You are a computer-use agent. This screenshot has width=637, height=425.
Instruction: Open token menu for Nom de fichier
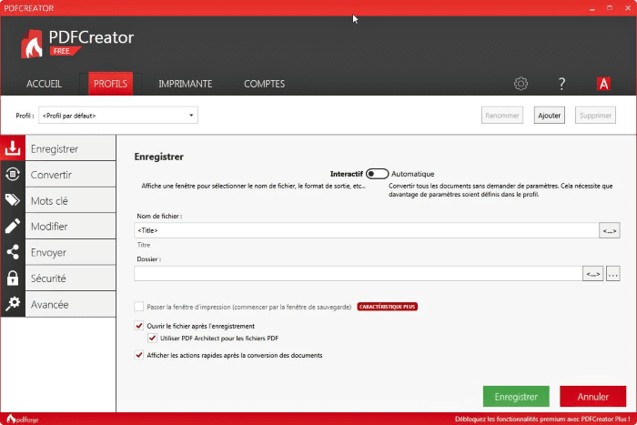pos(610,230)
